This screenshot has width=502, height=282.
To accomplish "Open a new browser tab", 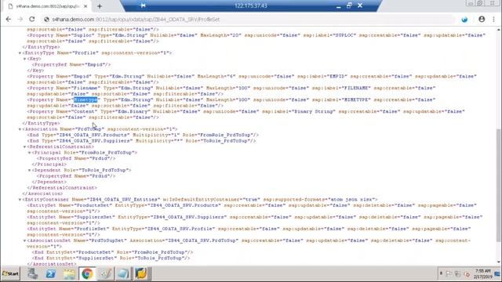I will tap(100, 6).
